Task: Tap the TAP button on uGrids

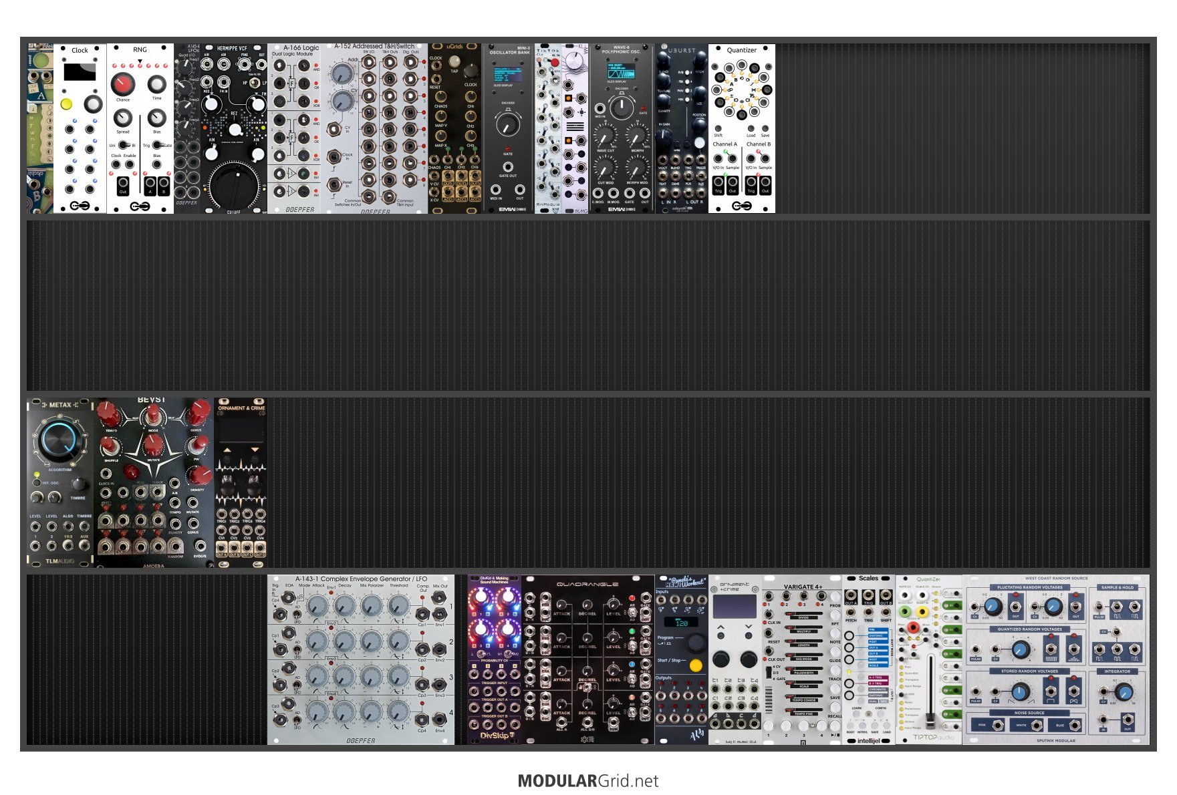Action: click(x=454, y=61)
